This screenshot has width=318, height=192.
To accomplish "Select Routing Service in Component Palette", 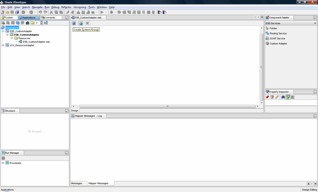I will [x=276, y=33].
